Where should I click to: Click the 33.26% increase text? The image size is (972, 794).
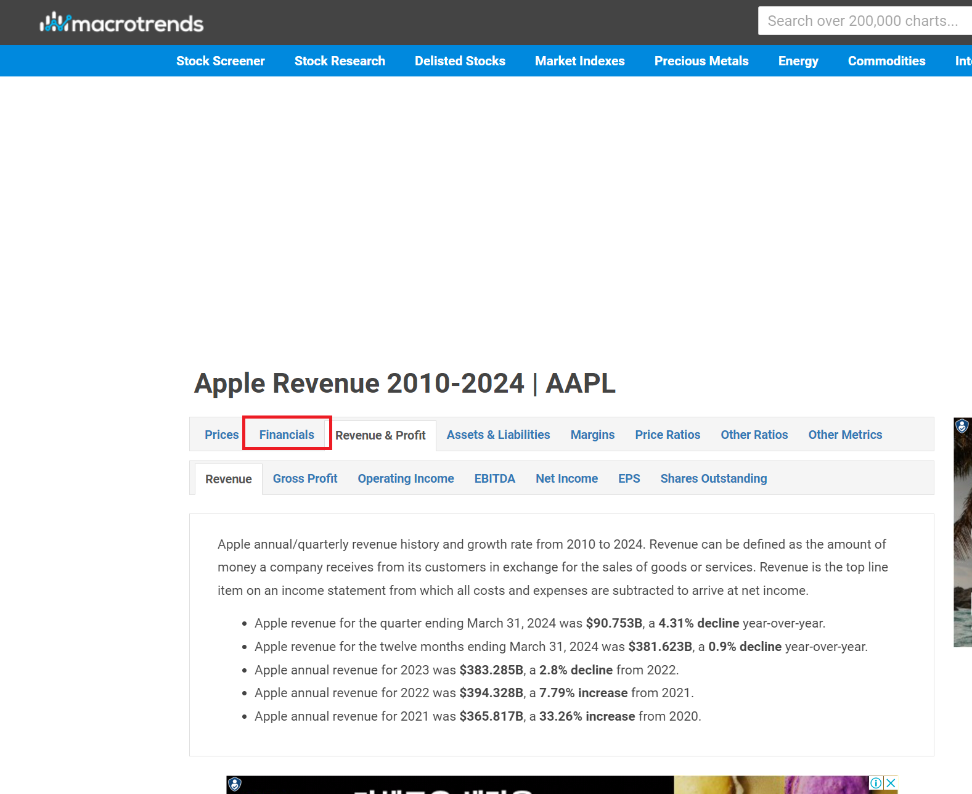(x=587, y=716)
